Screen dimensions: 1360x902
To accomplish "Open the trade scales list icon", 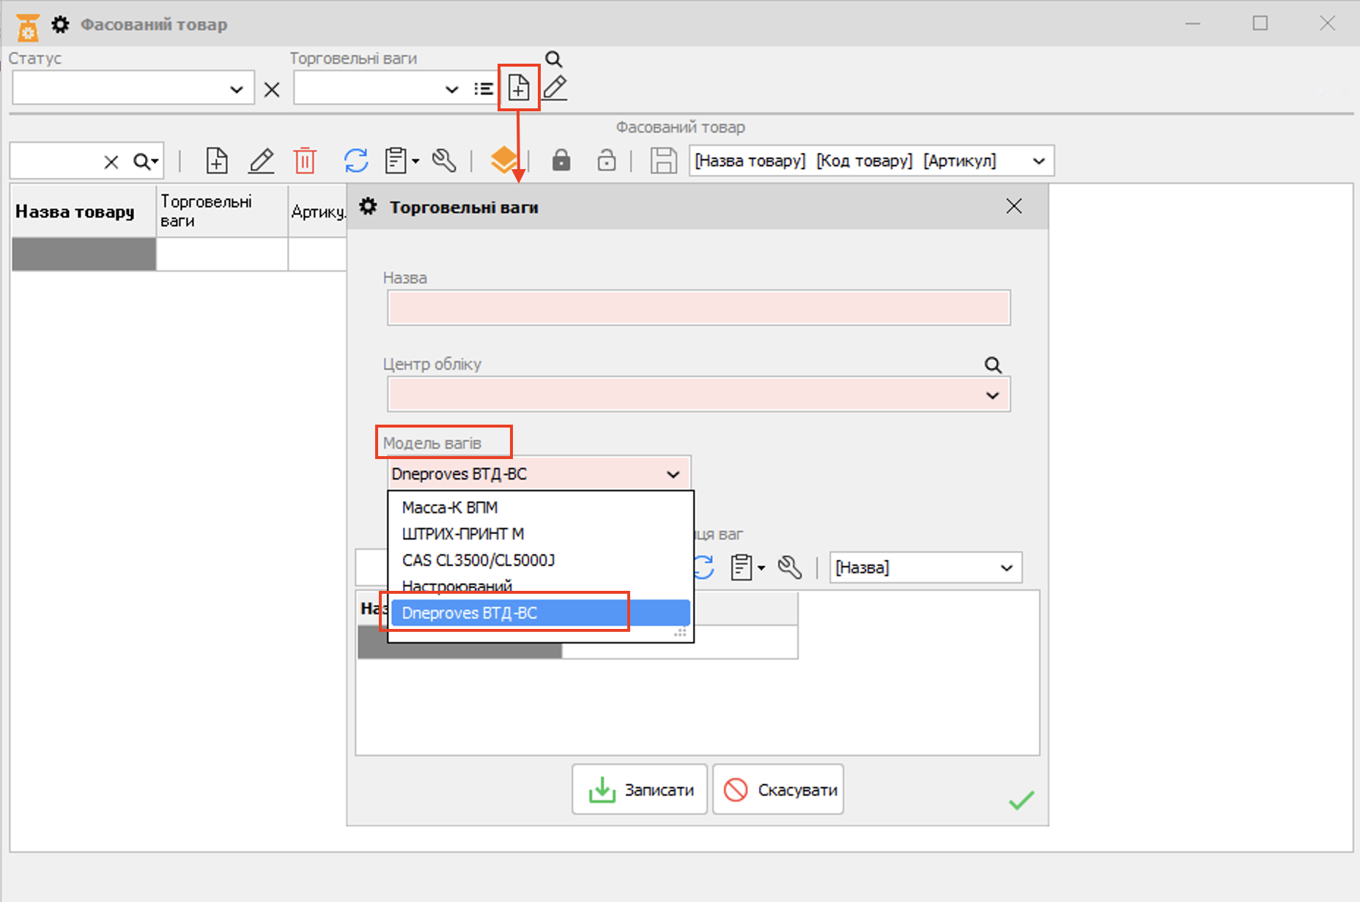I will point(483,89).
